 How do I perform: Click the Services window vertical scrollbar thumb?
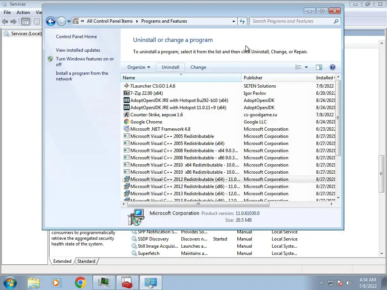tap(382, 174)
